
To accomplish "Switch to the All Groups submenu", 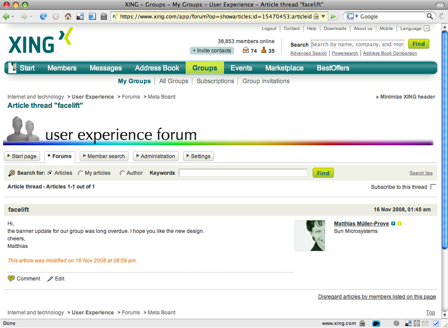I will pos(174,81).
